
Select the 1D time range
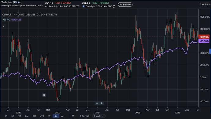6,116
